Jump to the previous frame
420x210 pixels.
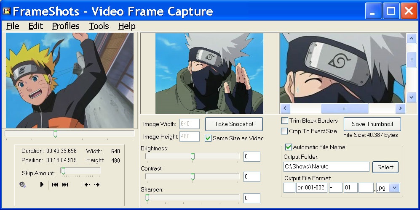[55, 184]
